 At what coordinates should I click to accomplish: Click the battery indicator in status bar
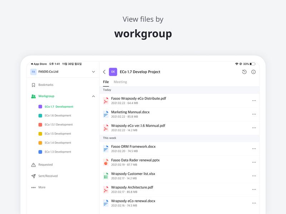253,64
